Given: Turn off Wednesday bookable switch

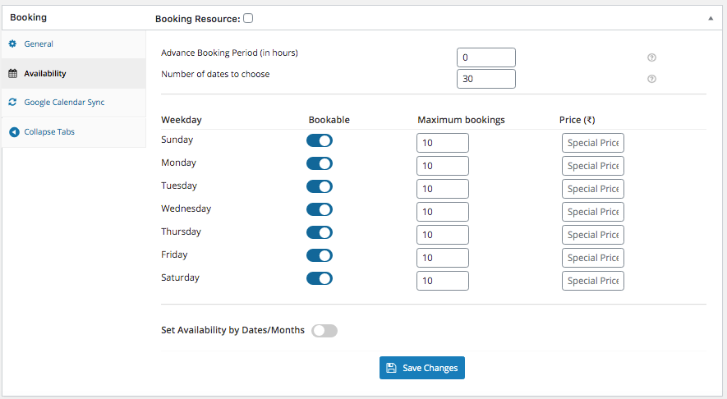Looking at the screenshot, I should (320, 209).
